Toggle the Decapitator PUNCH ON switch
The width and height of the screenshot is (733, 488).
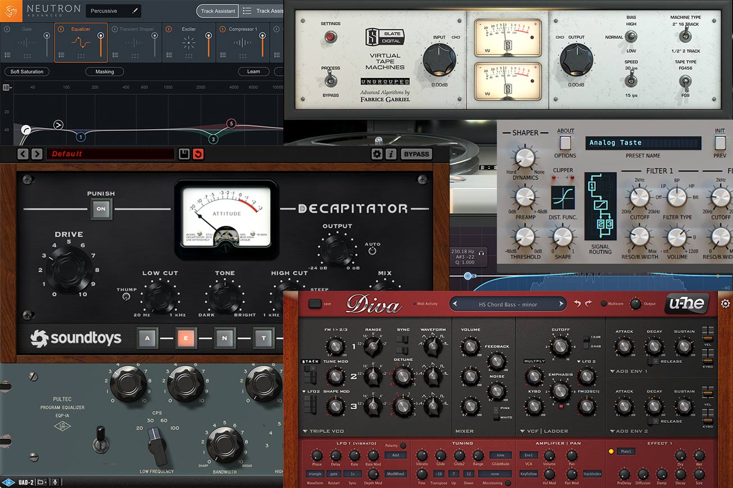[x=101, y=209]
